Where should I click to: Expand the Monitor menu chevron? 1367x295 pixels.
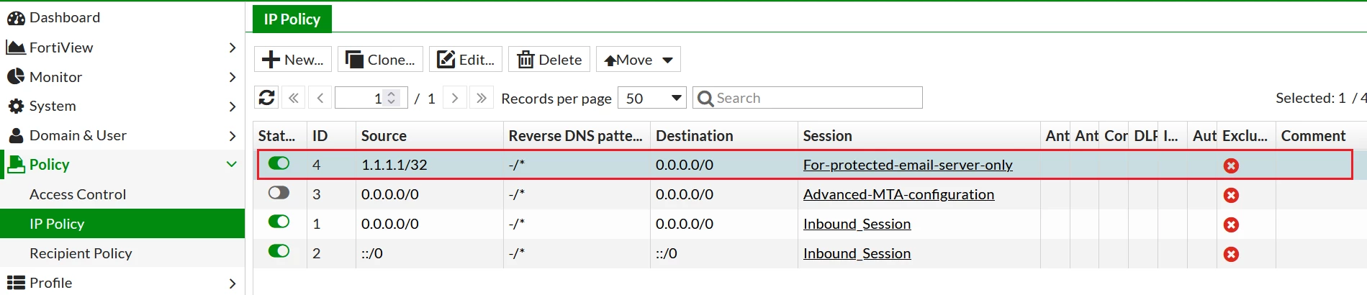(232, 77)
